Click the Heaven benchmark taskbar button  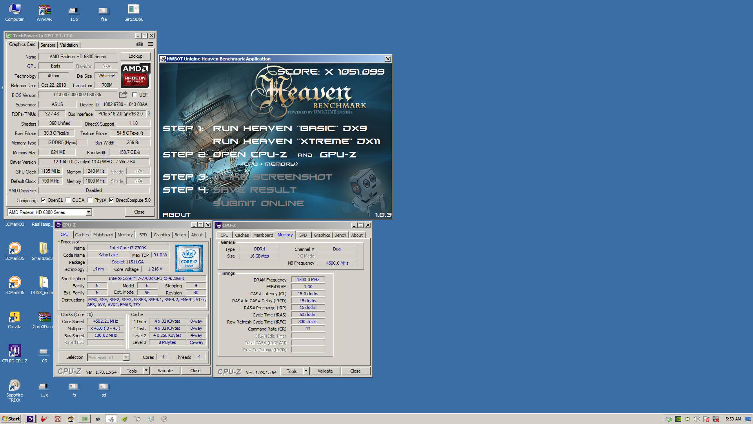pyautogui.click(x=111, y=419)
